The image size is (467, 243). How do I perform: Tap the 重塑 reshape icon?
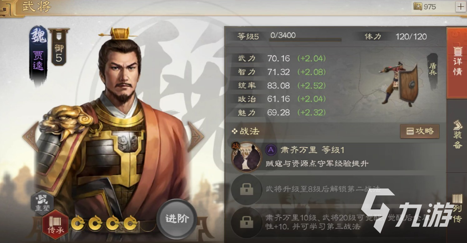42,203
